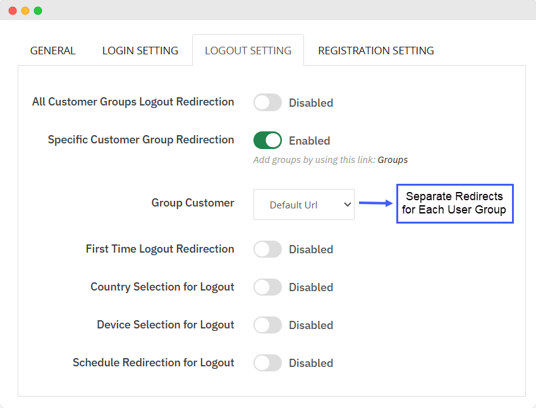The width and height of the screenshot is (536, 408).
Task: Switch on Schedule Redirection for Logout
Action: pyautogui.click(x=267, y=363)
